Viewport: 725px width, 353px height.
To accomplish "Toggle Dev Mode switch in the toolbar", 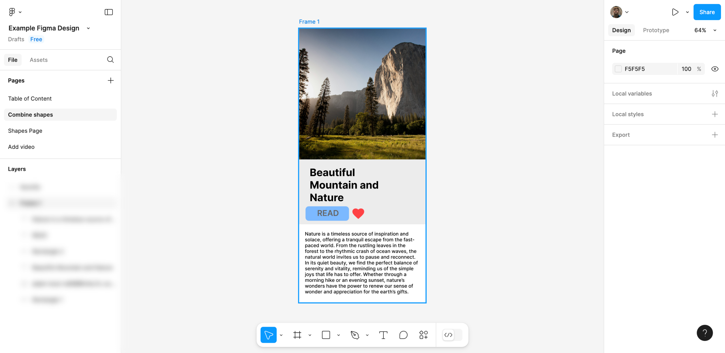I will (452, 335).
